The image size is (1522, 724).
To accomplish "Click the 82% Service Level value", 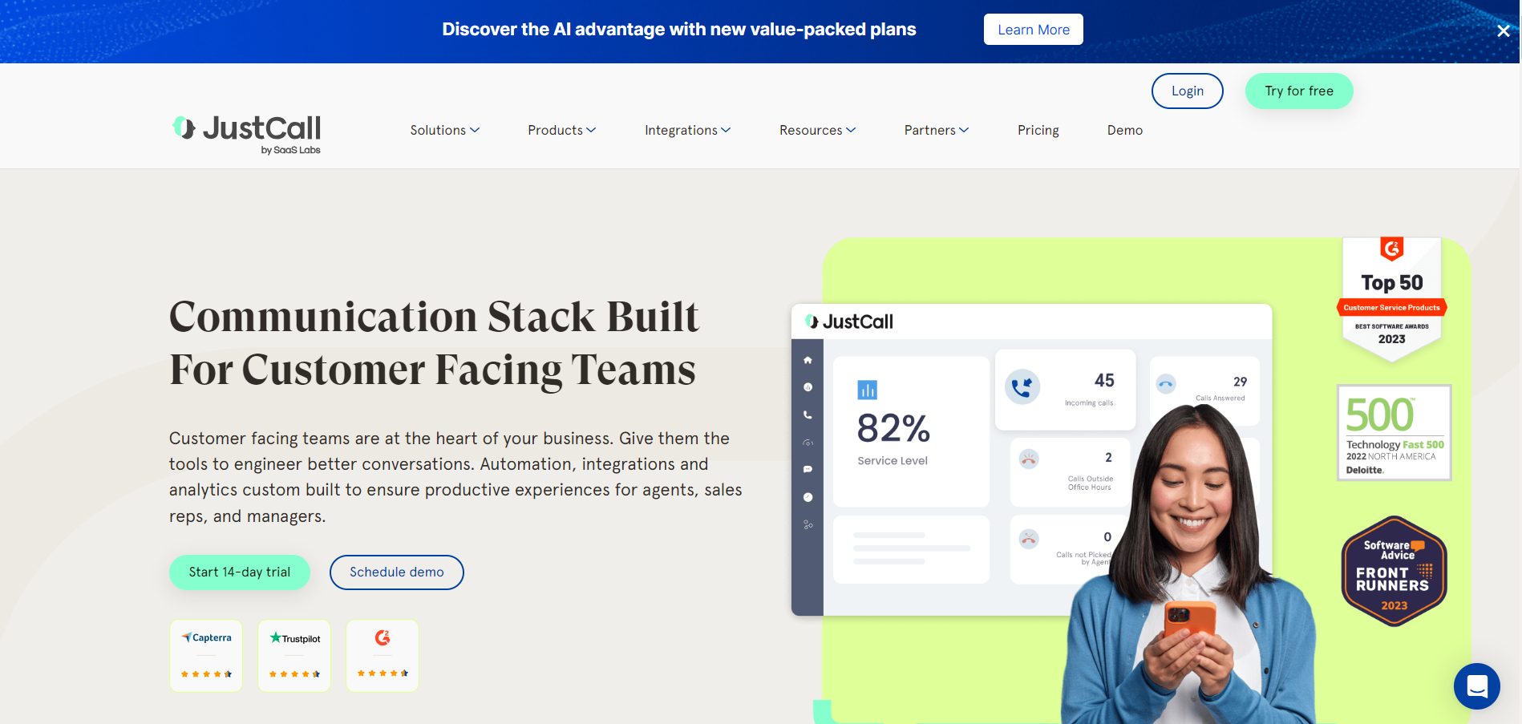I will pos(893,428).
